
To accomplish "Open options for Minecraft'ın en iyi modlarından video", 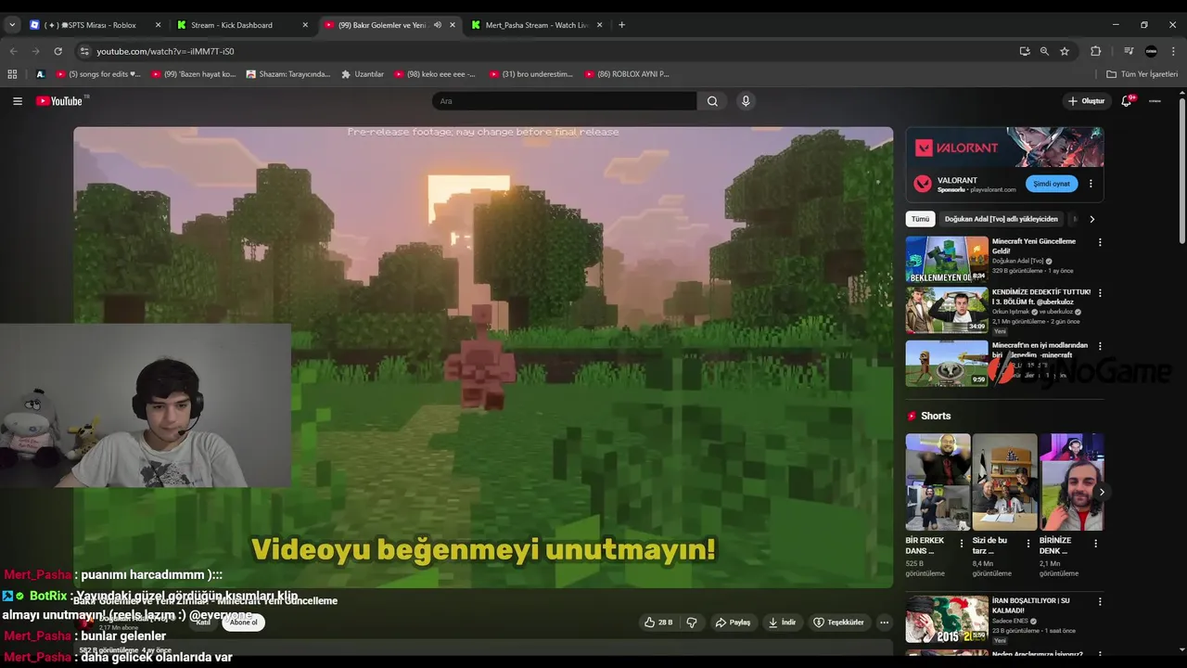I will (x=1100, y=346).
